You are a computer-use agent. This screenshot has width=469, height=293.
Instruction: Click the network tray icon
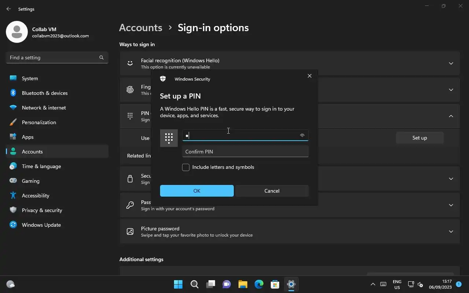(411, 284)
